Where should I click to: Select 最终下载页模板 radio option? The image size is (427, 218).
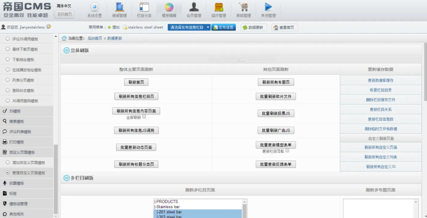8,49
